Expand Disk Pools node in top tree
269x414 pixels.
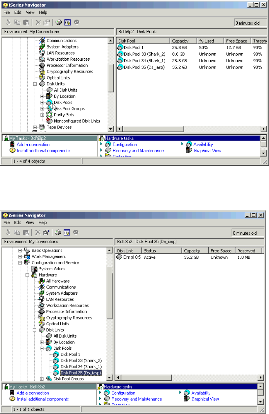pyautogui.click(x=42, y=103)
